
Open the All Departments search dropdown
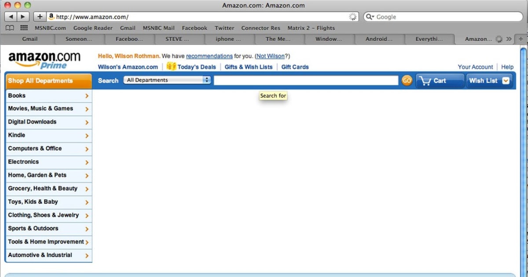point(167,80)
